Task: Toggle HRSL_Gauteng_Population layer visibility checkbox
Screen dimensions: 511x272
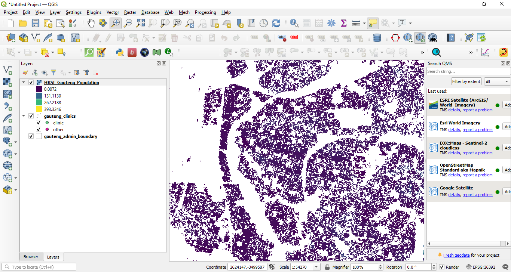Action: click(x=31, y=83)
